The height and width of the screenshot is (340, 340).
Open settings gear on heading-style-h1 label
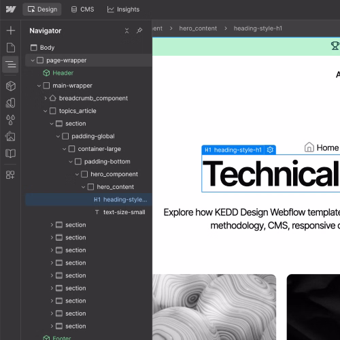(270, 150)
